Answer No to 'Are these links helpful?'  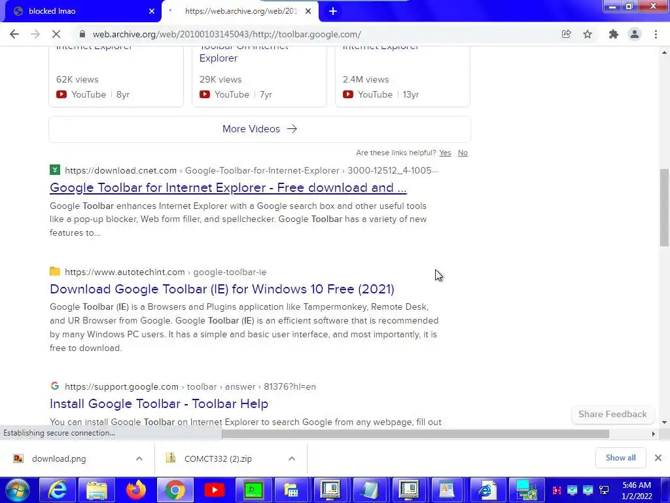(463, 153)
